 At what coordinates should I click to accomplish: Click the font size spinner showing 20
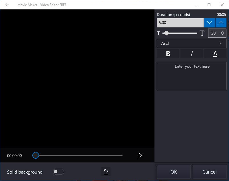click(x=217, y=33)
